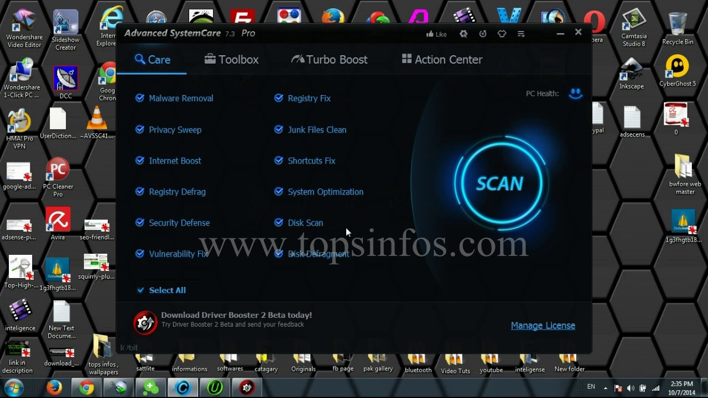The image size is (708, 398).
Task: Click the EN language indicator
Action: [x=591, y=387]
